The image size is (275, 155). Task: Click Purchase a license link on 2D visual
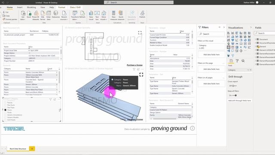(134, 65)
